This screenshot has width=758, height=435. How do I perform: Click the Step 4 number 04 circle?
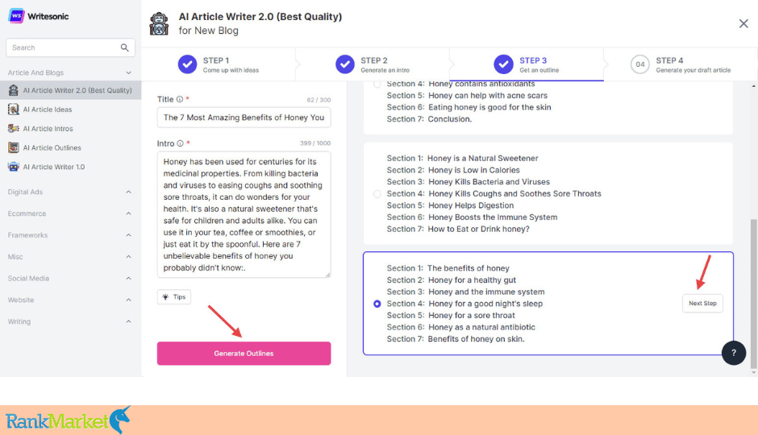coord(640,64)
